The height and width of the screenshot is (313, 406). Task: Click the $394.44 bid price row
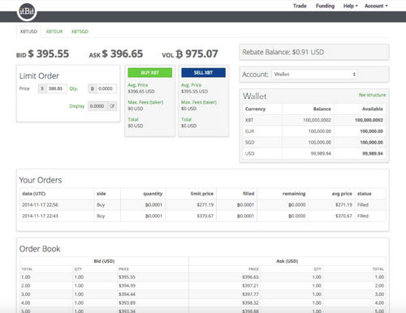pyautogui.click(x=104, y=294)
